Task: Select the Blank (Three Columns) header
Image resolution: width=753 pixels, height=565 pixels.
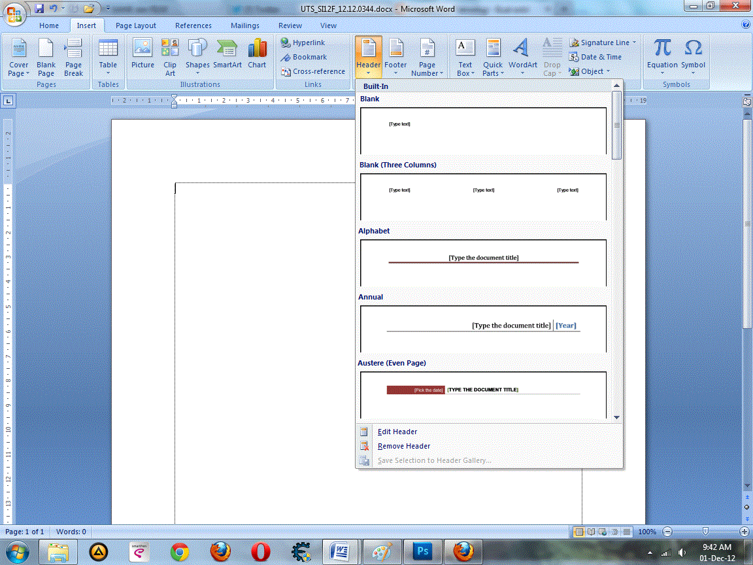Action: (x=483, y=197)
